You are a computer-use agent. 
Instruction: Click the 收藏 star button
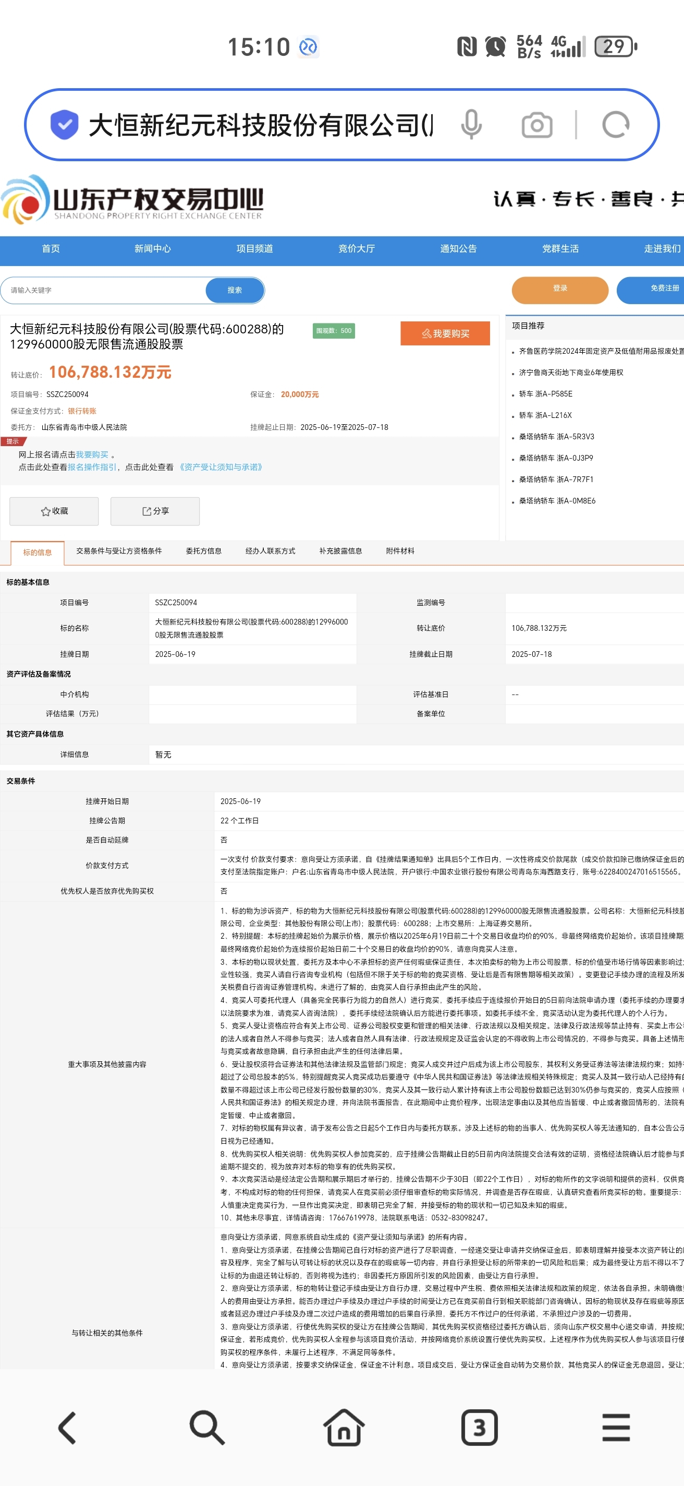click(x=54, y=511)
